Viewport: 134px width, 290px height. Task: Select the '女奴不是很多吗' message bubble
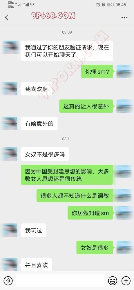45,154
